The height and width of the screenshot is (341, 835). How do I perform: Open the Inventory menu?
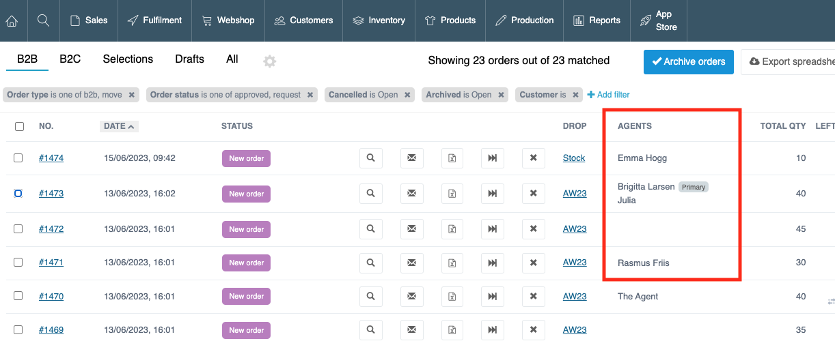pyautogui.click(x=379, y=20)
